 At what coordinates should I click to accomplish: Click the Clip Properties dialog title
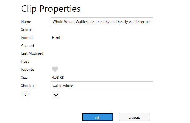[51, 9]
